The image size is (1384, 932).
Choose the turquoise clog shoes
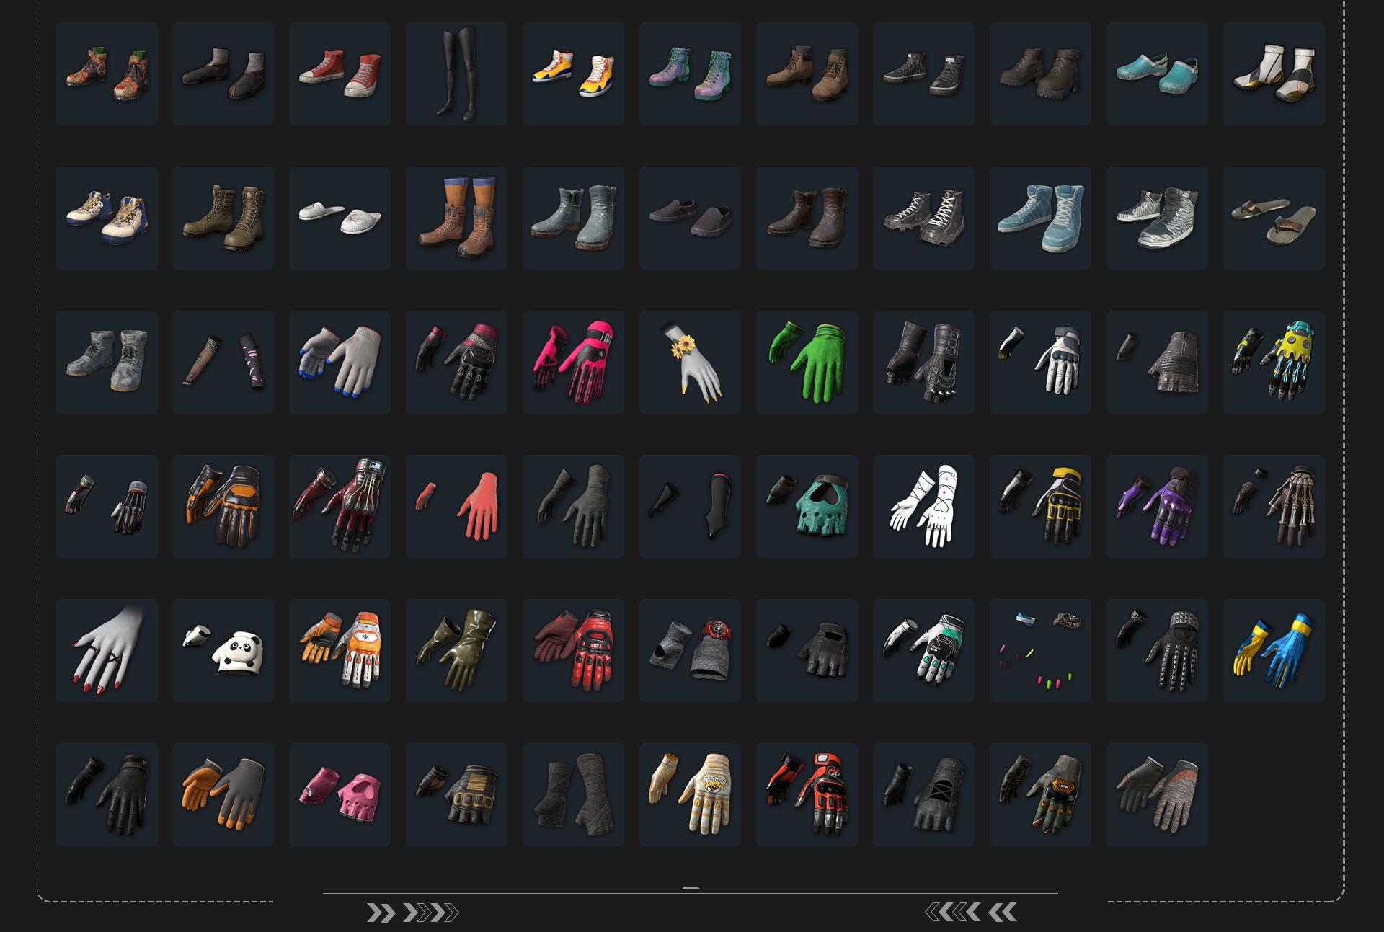[1157, 74]
